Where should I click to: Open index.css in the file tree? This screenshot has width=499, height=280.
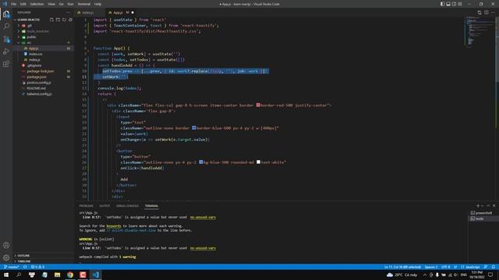point(35,54)
